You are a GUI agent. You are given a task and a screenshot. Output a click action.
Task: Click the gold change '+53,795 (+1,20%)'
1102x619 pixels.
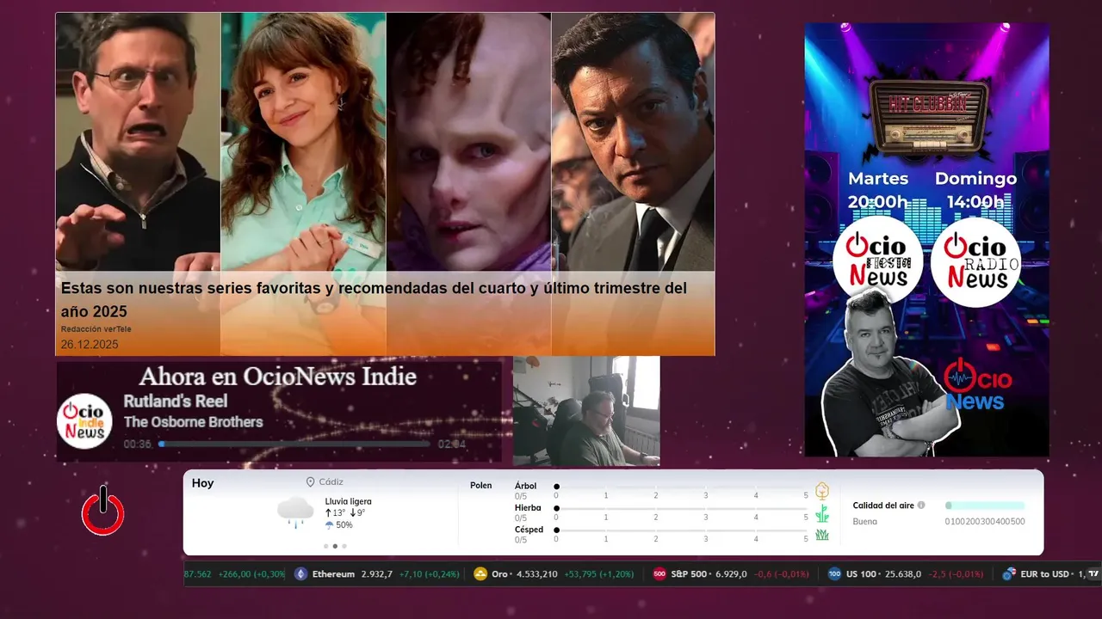pyautogui.click(x=601, y=574)
